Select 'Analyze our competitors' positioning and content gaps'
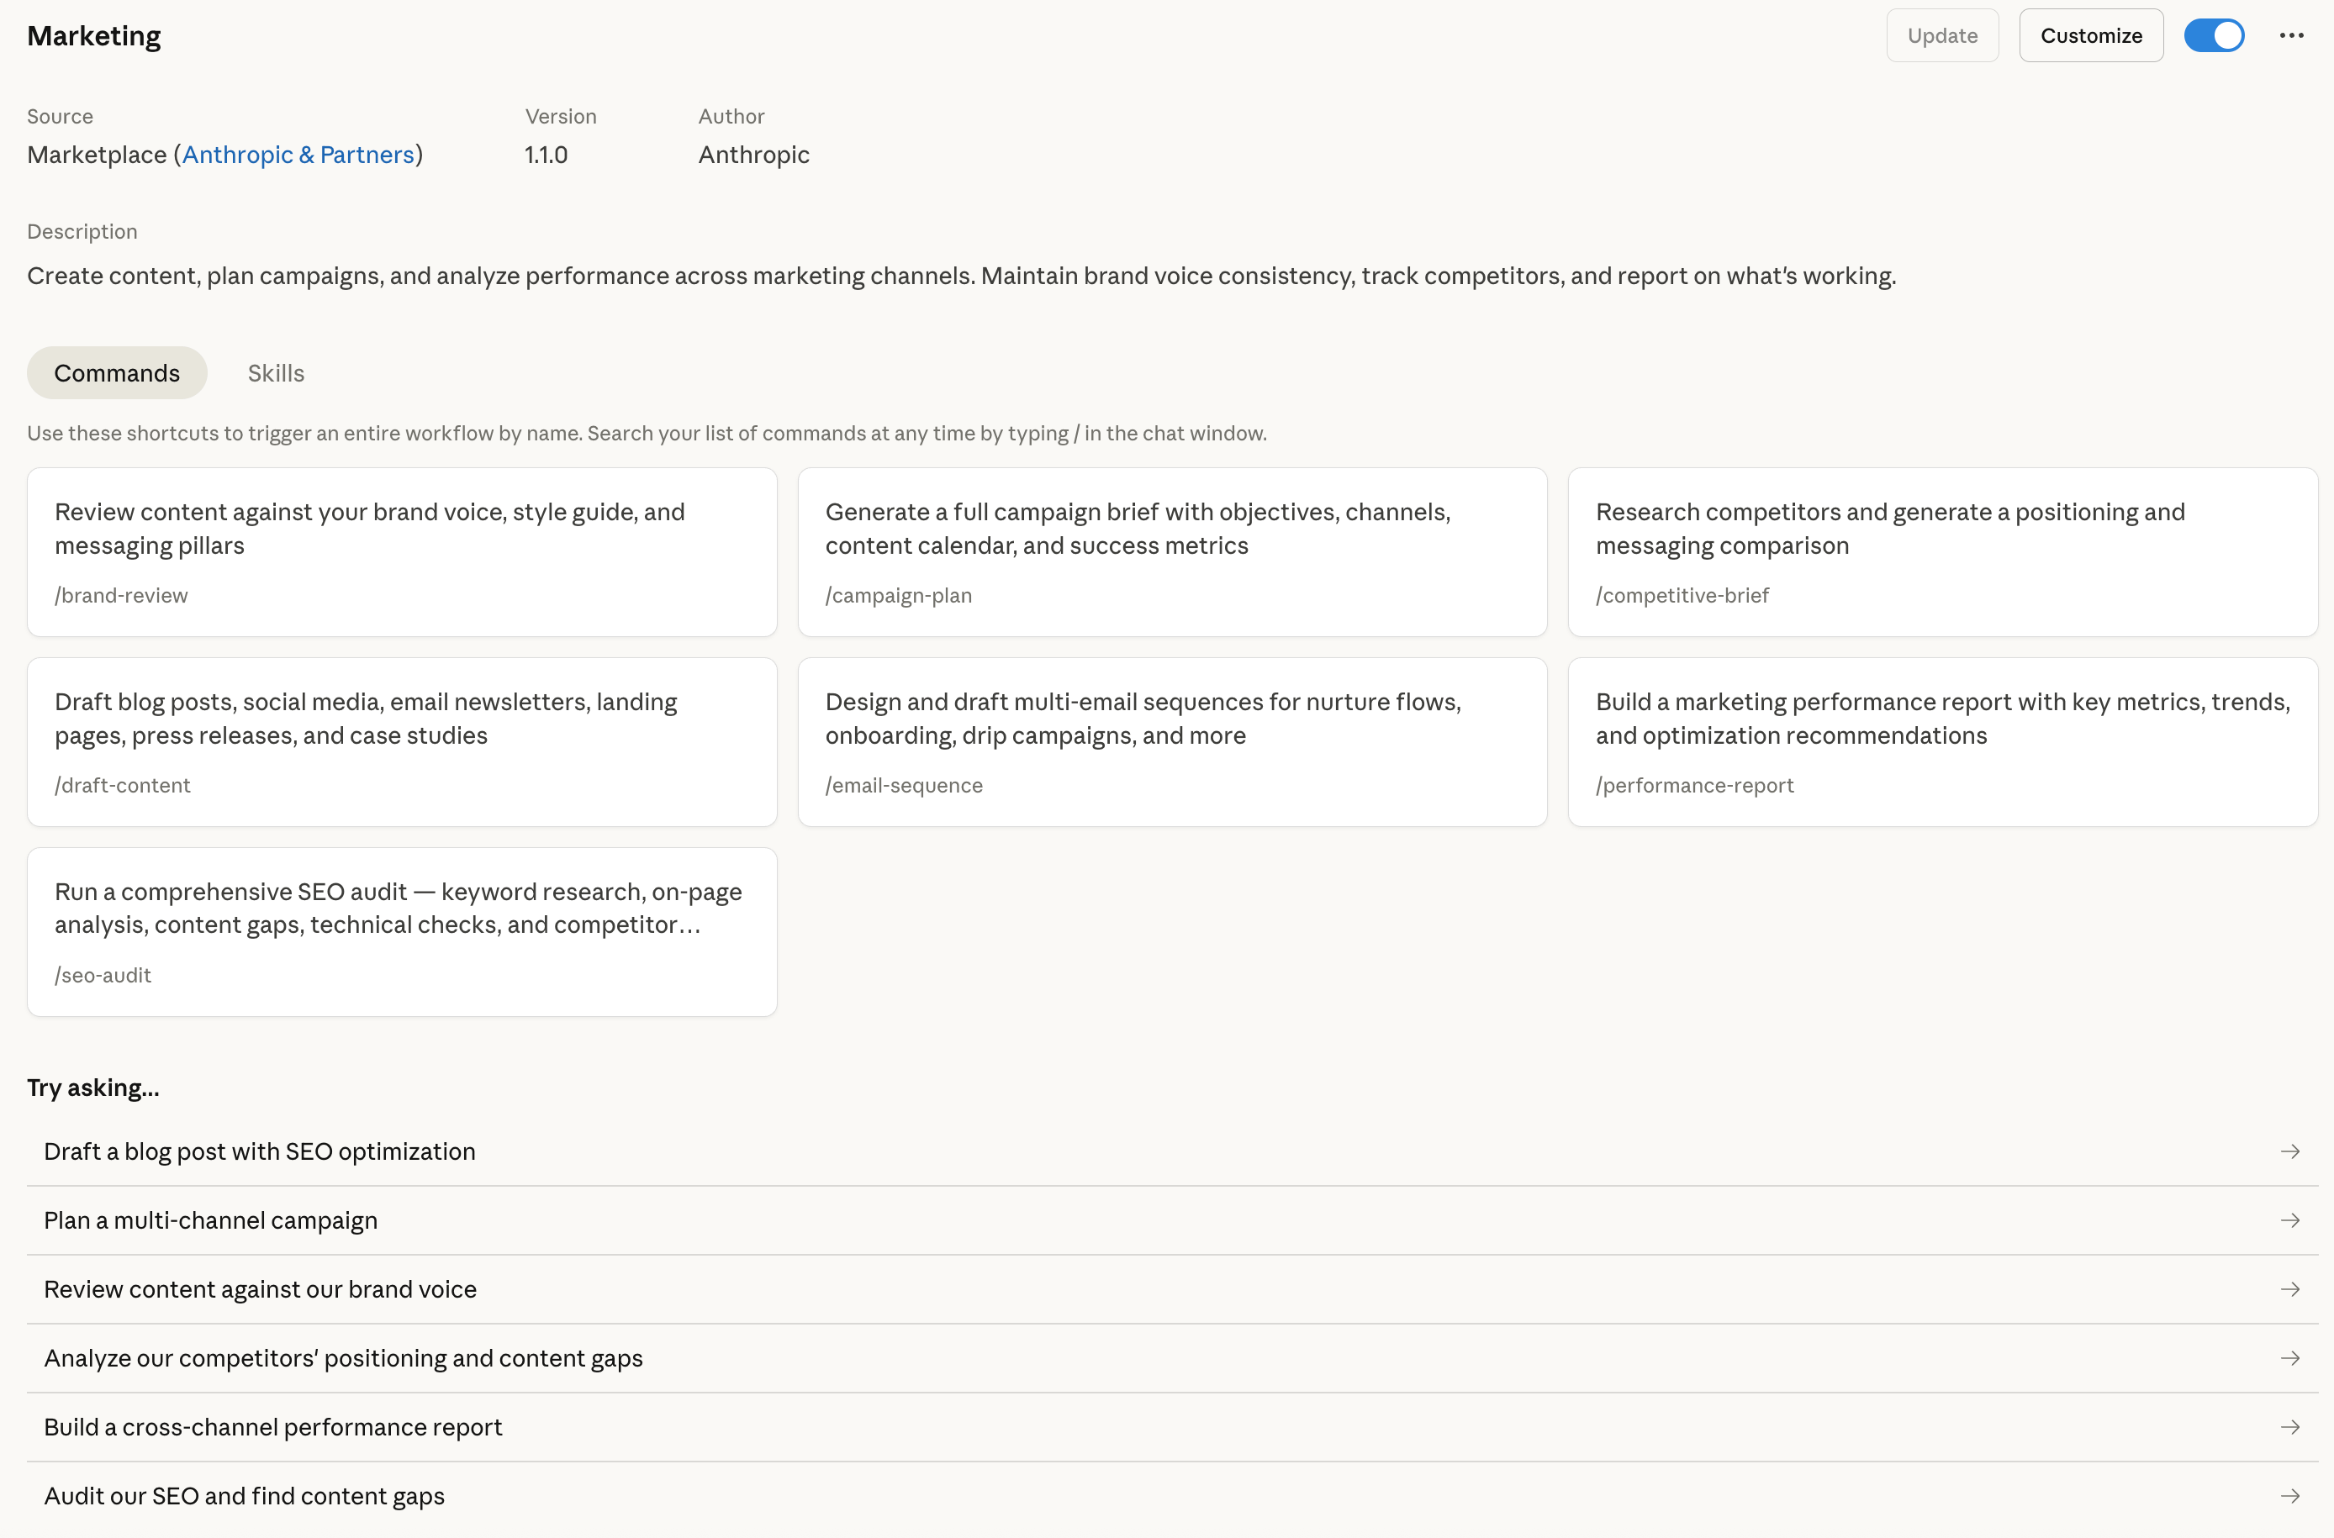Screen dimensions: 2334x1538 (343, 1358)
